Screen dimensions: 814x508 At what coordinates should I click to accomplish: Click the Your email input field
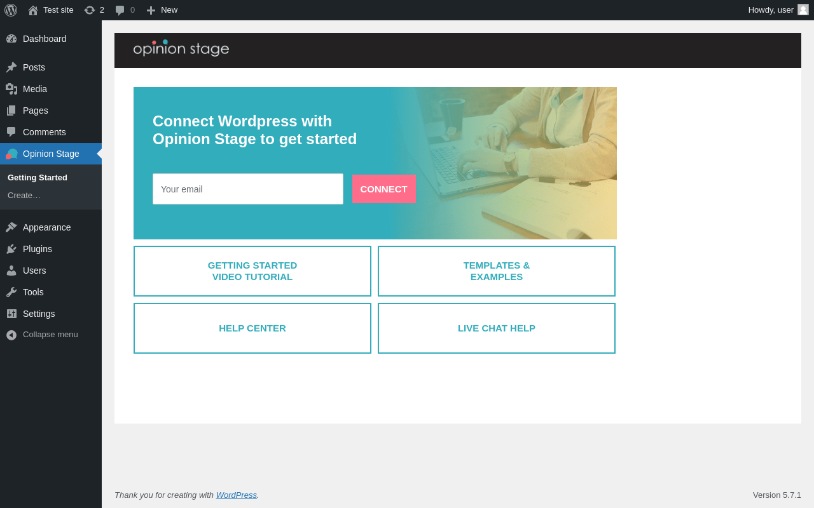(x=248, y=189)
